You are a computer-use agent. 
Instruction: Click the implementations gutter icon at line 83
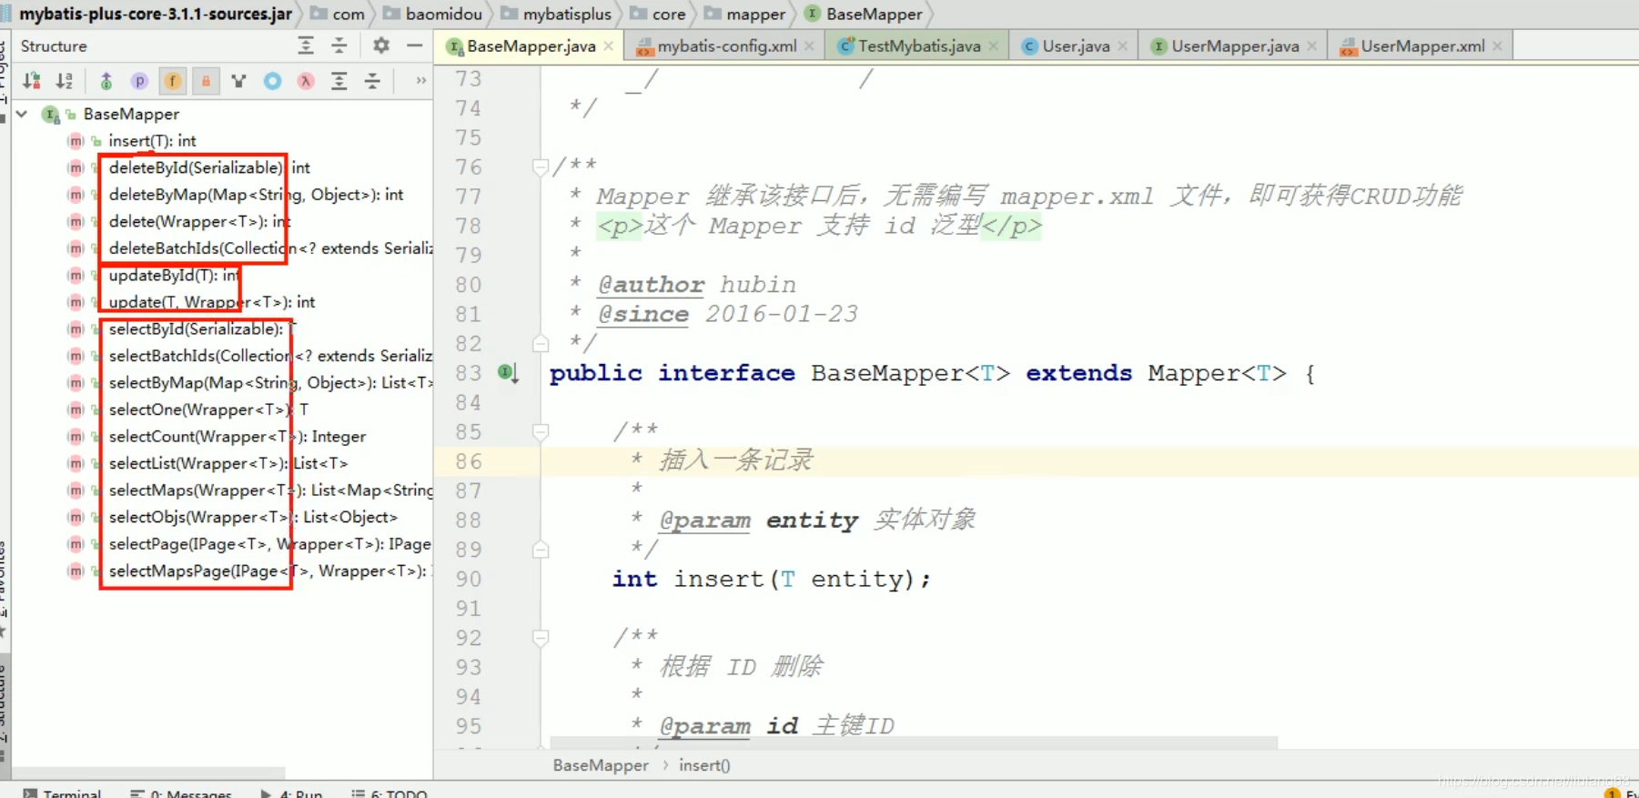coord(508,372)
